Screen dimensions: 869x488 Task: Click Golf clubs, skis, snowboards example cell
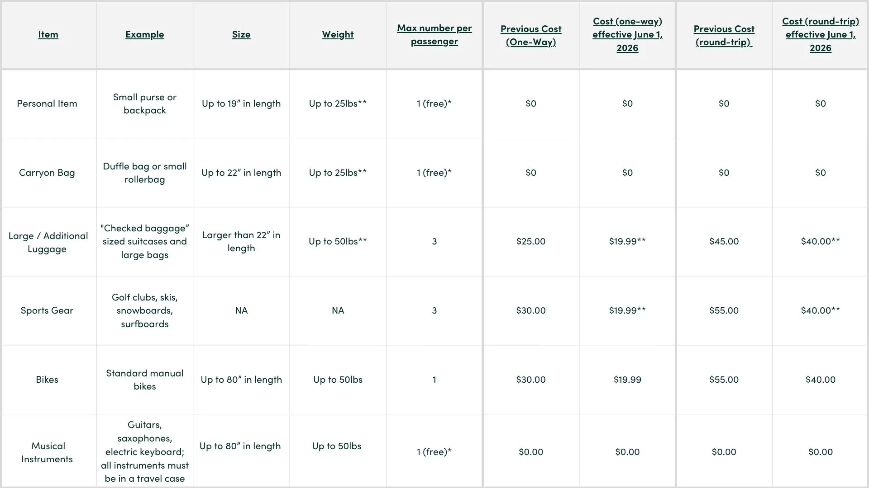[x=145, y=310]
